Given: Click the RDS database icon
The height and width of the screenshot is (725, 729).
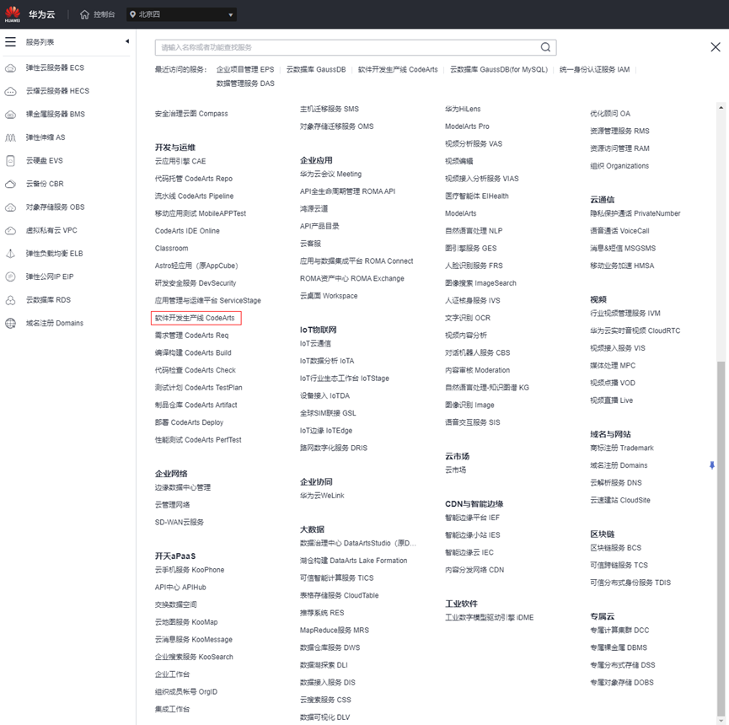Looking at the screenshot, I should point(10,300).
